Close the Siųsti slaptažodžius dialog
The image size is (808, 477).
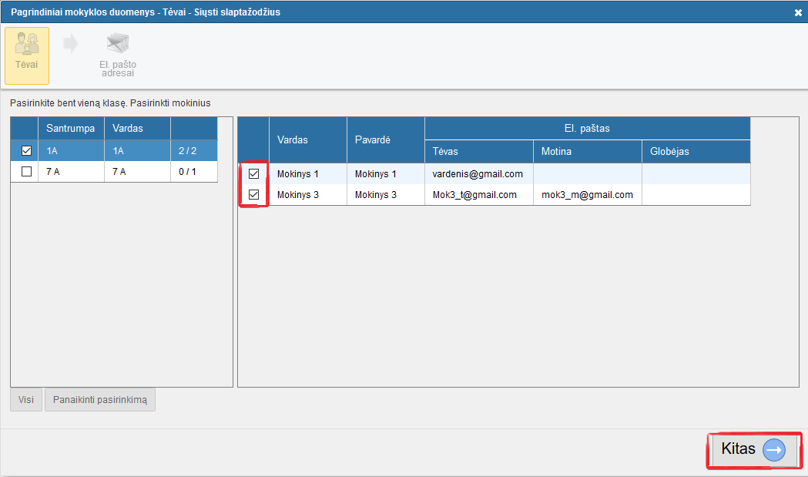coord(798,12)
